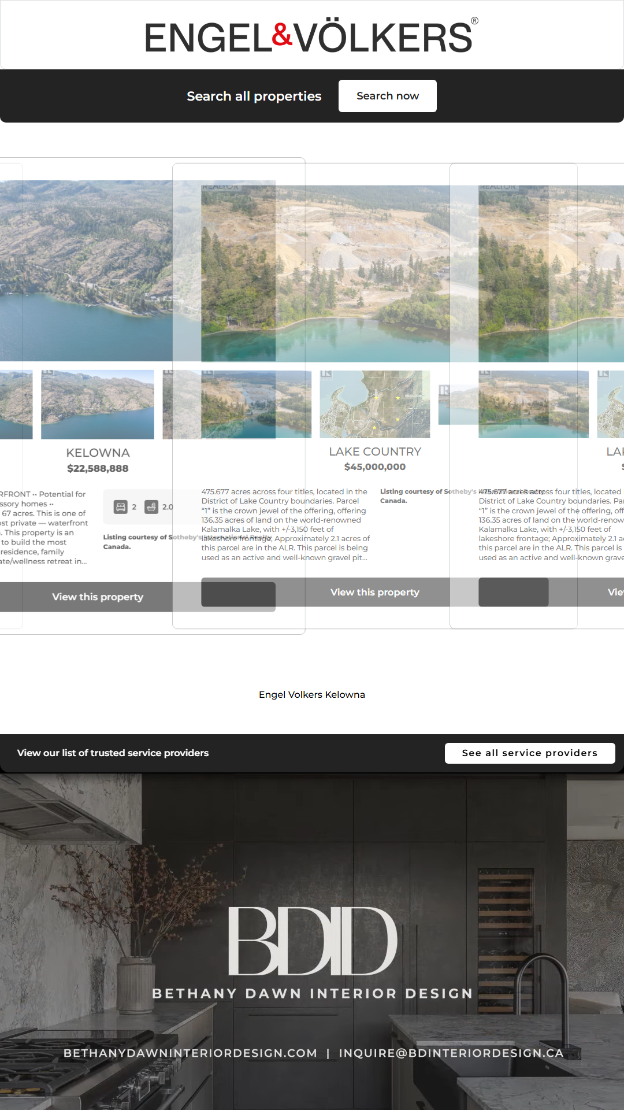This screenshot has height=1110, width=624.
Task: Click the Engel Volkers Kelowna text
Action: 312,694
